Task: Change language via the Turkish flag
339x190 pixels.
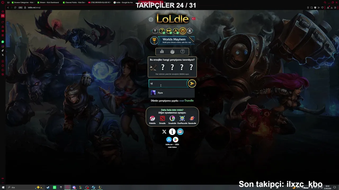Action: pyautogui.click(x=194, y=19)
